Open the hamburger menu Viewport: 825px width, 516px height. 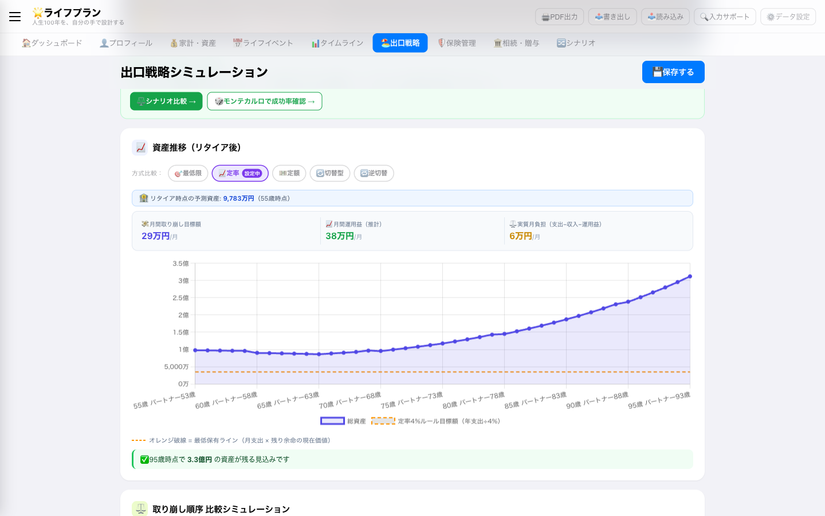pos(15,17)
